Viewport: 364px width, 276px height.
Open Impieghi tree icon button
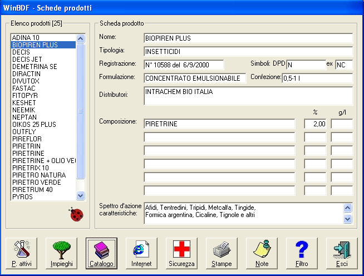tap(62, 254)
